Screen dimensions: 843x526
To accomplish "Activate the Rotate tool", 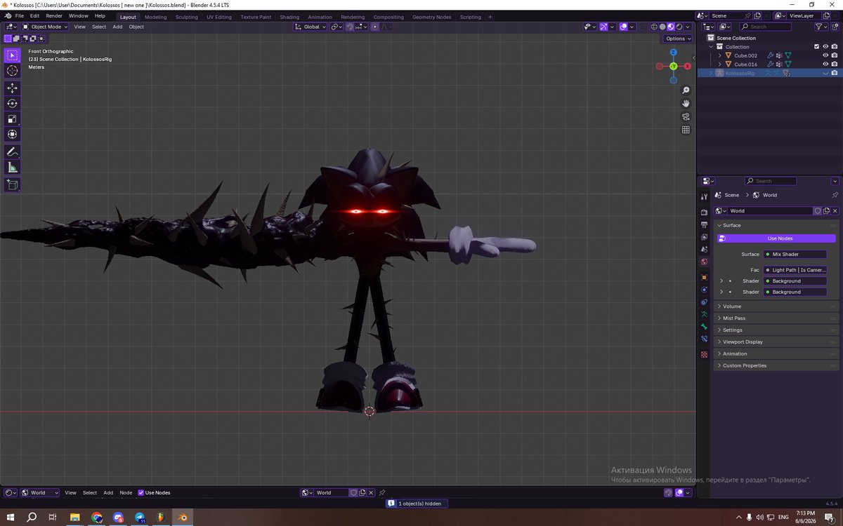I will [x=13, y=103].
